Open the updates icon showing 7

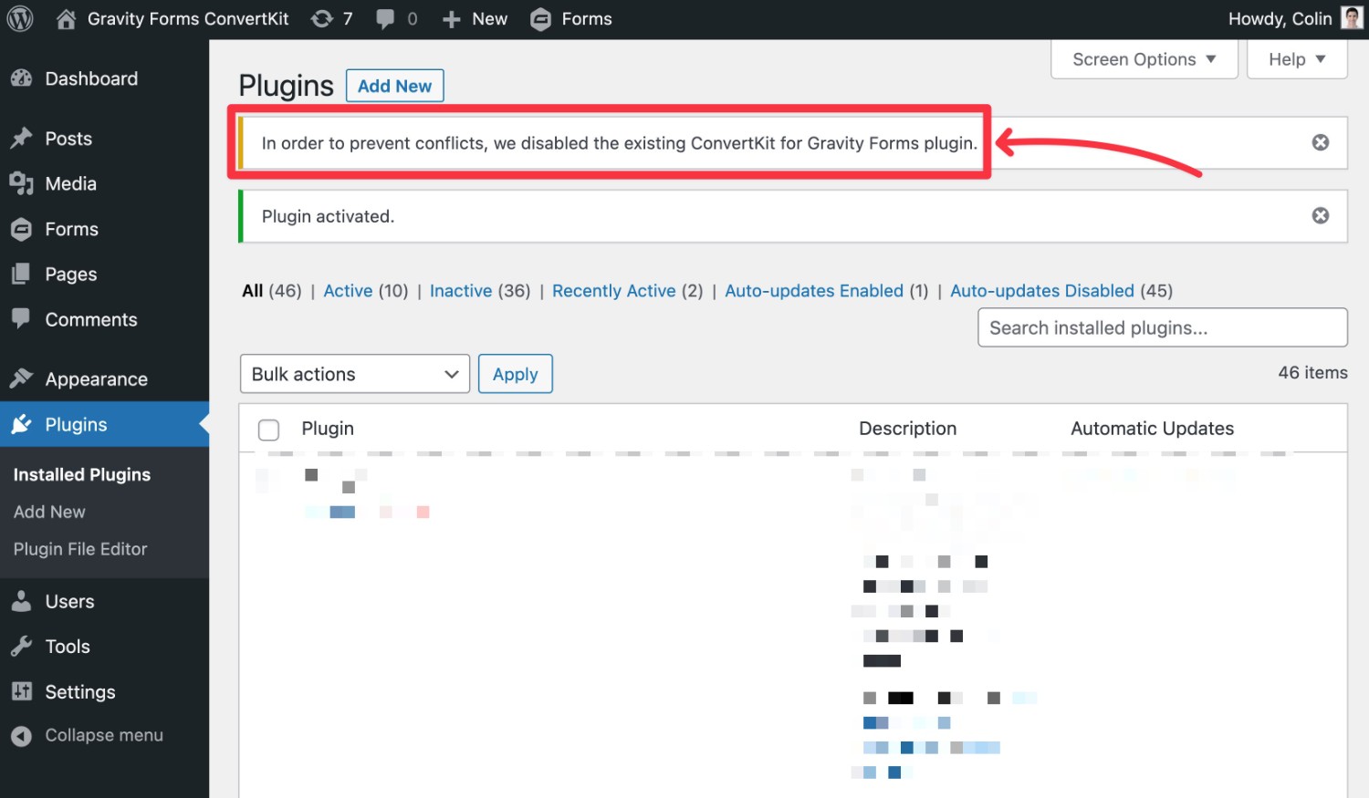coord(322,19)
